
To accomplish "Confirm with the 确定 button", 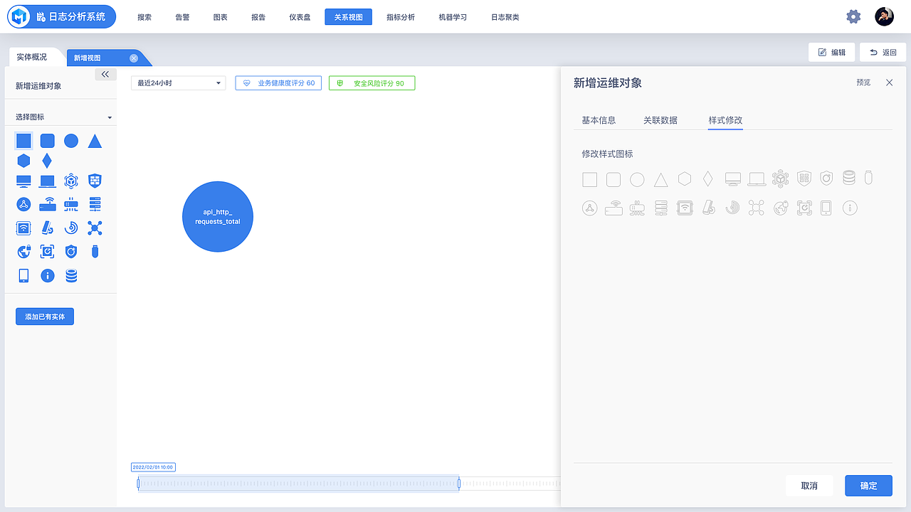I will [868, 485].
